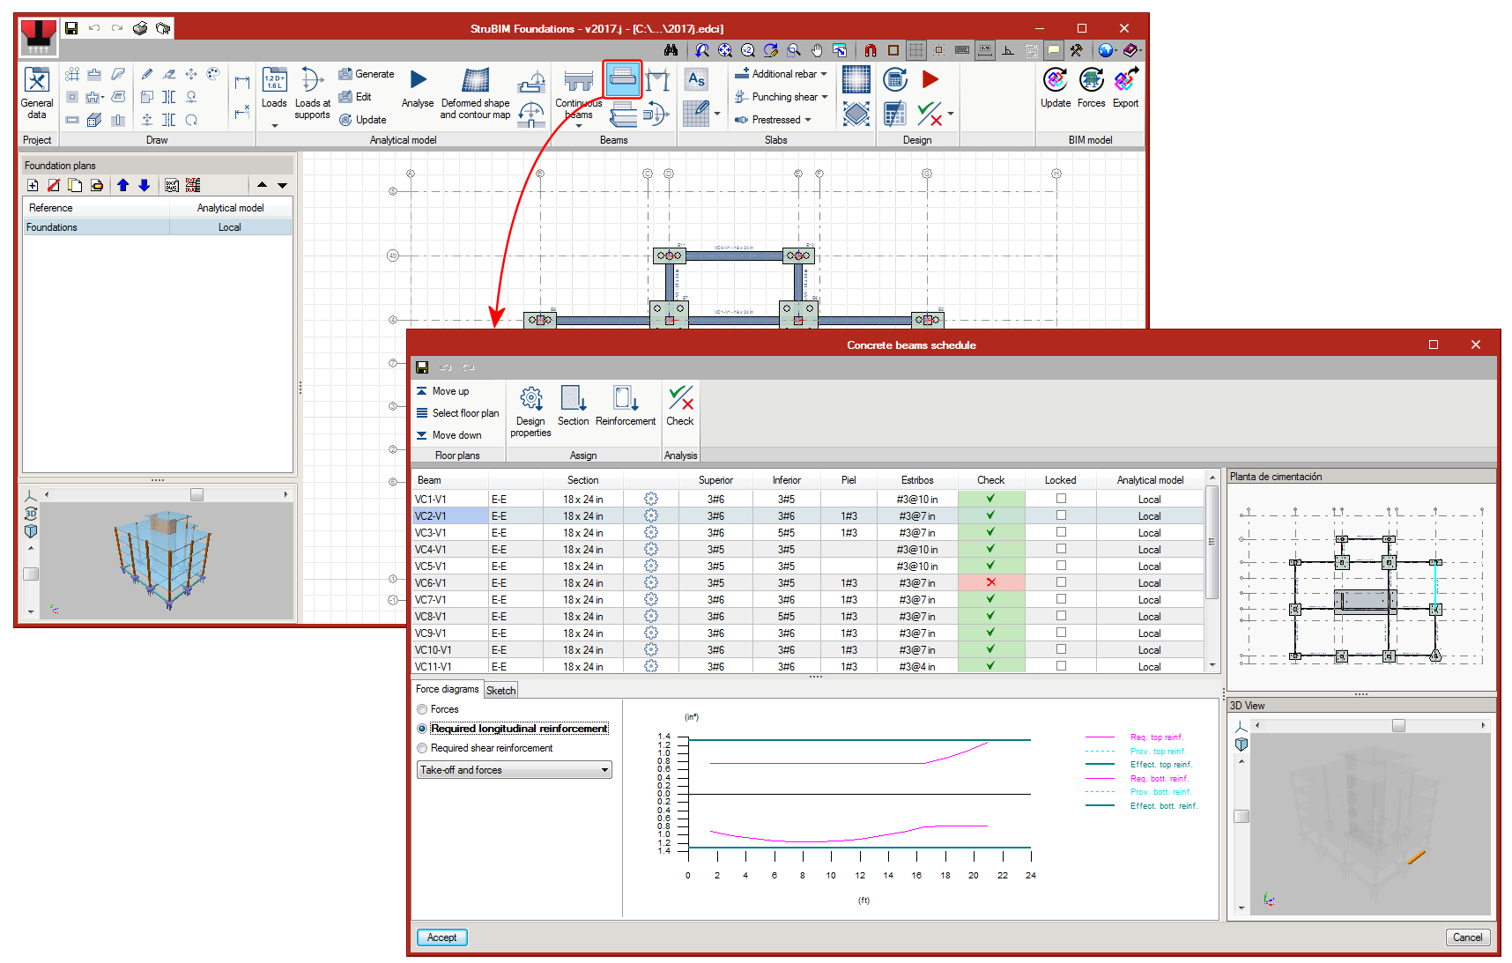Expand the Prestressed dropdown menu
This screenshot has height=963, width=1512.
[808, 120]
